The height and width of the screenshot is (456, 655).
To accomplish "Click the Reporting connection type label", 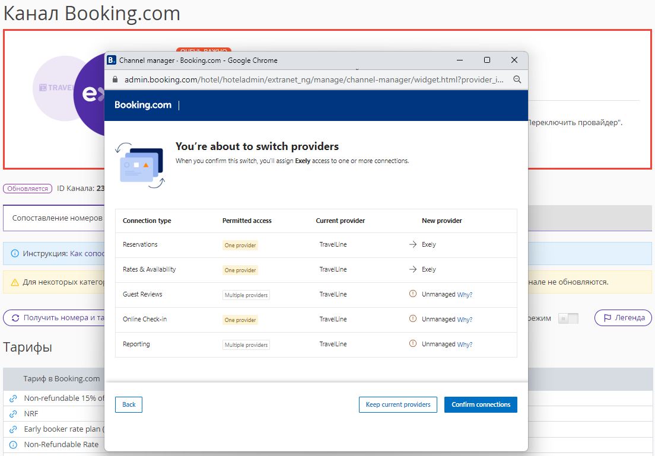I will point(136,344).
